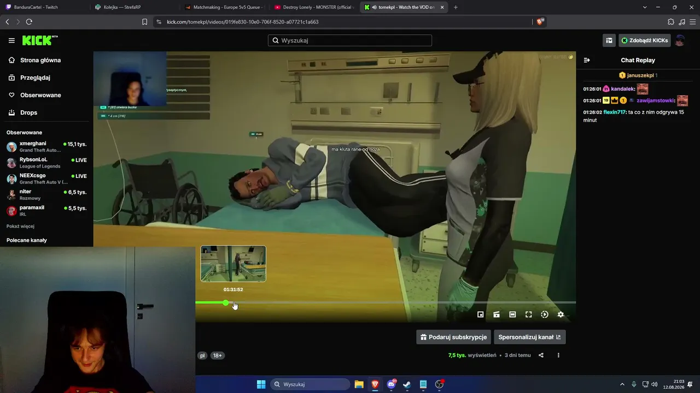Open Brave Shields panel
Image resolution: width=700 pixels, height=393 pixels.
pos(540,22)
